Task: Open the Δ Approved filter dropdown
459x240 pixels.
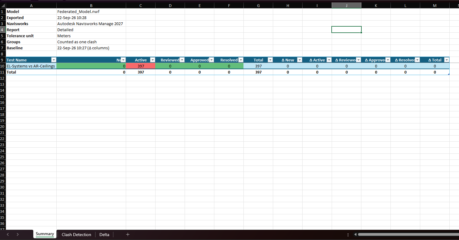Action: pyautogui.click(x=388, y=60)
